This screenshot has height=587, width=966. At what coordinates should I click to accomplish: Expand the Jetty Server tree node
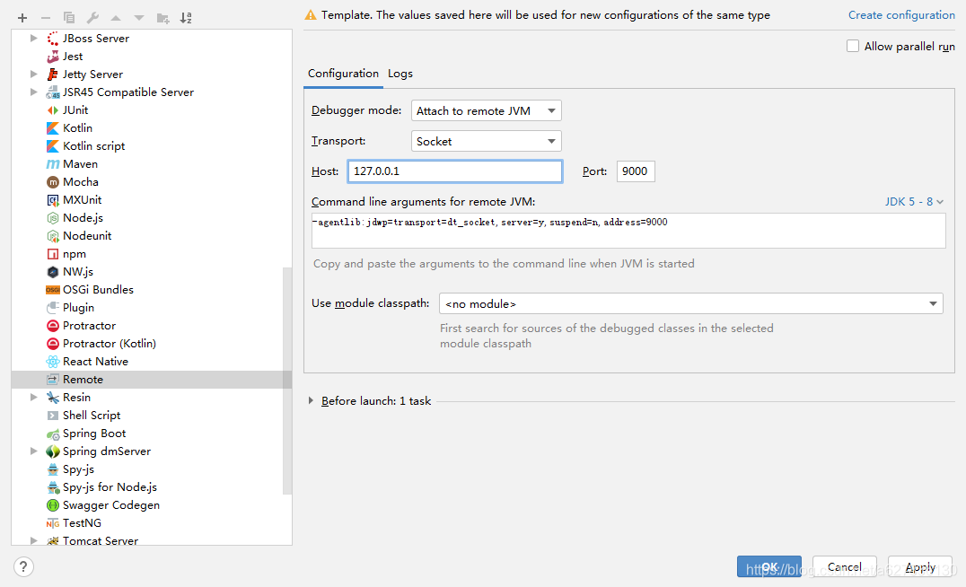coord(34,74)
